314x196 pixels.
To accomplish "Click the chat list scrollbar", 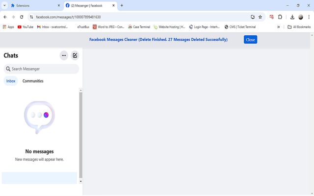I will click(80, 135).
